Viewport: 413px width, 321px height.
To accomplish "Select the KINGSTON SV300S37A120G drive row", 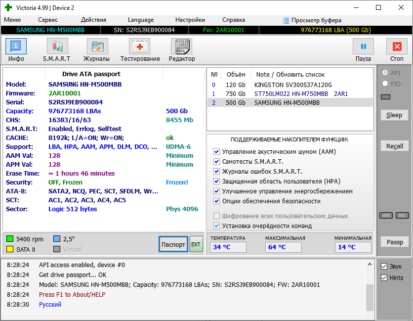I will coord(292,85).
